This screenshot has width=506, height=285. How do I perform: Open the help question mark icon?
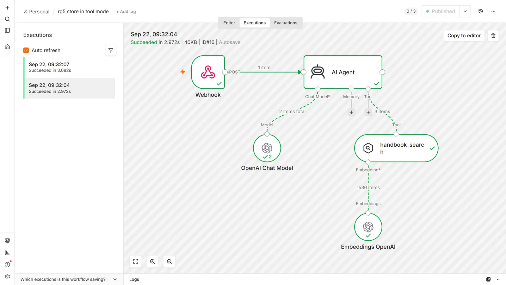click(x=7, y=265)
